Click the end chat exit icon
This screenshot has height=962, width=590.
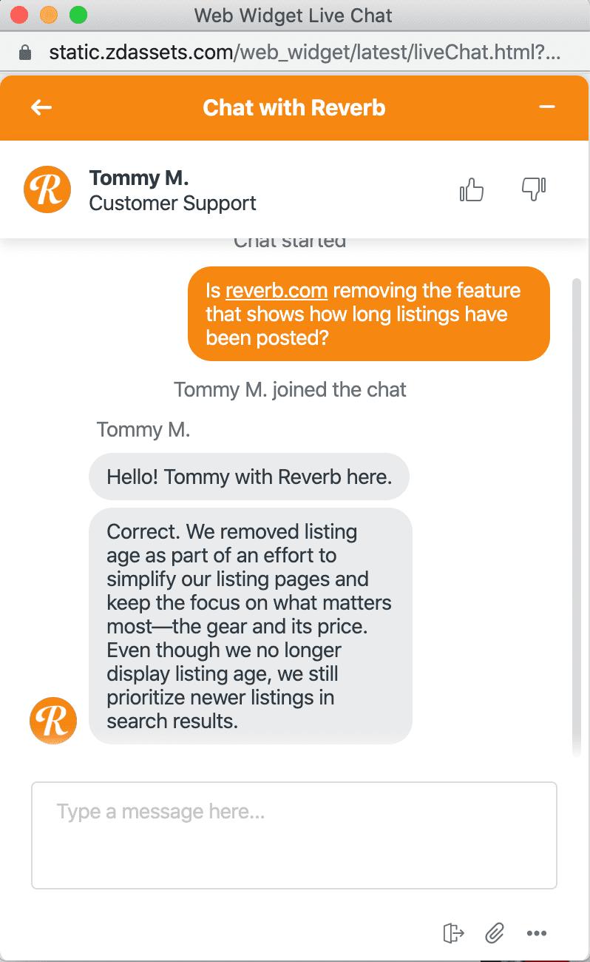click(x=453, y=933)
